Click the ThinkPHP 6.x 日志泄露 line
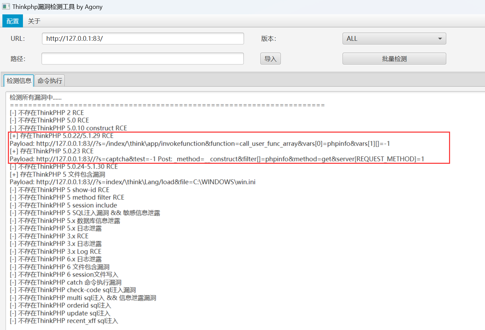This screenshot has width=485, height=330. click(56, 259)
